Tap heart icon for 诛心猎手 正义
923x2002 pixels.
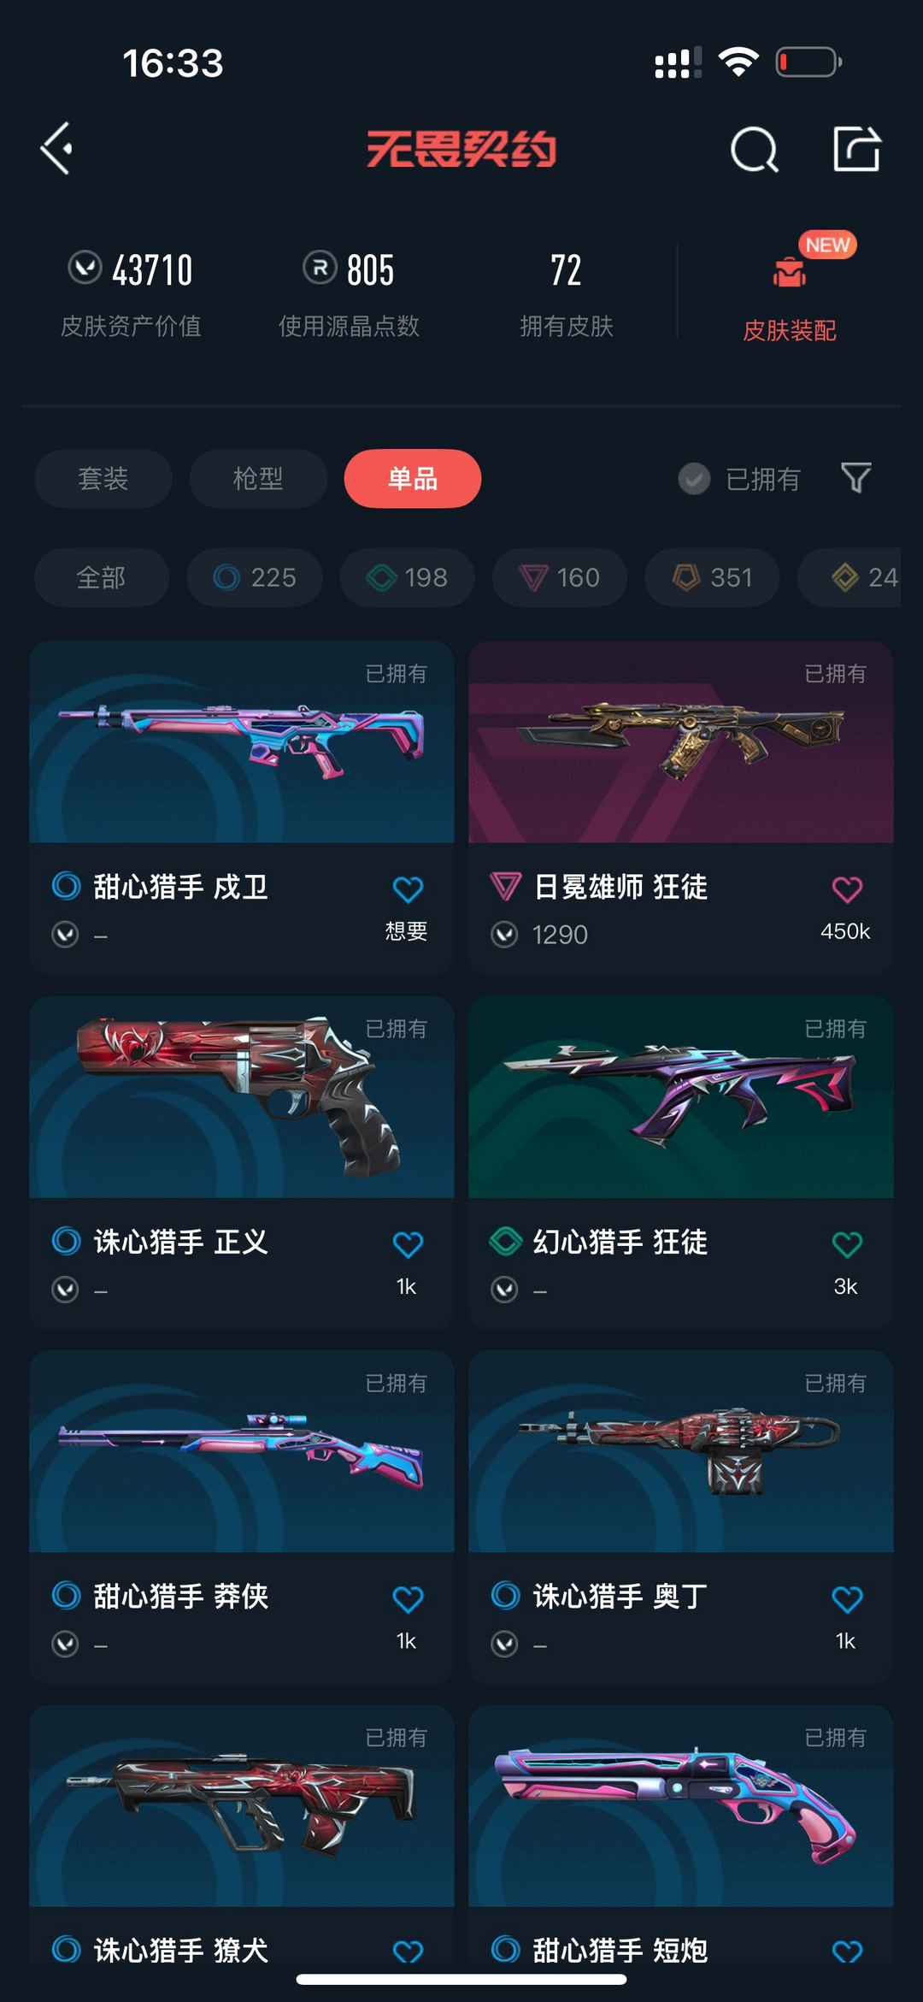pyautogui.click(x=408, y=1244)
